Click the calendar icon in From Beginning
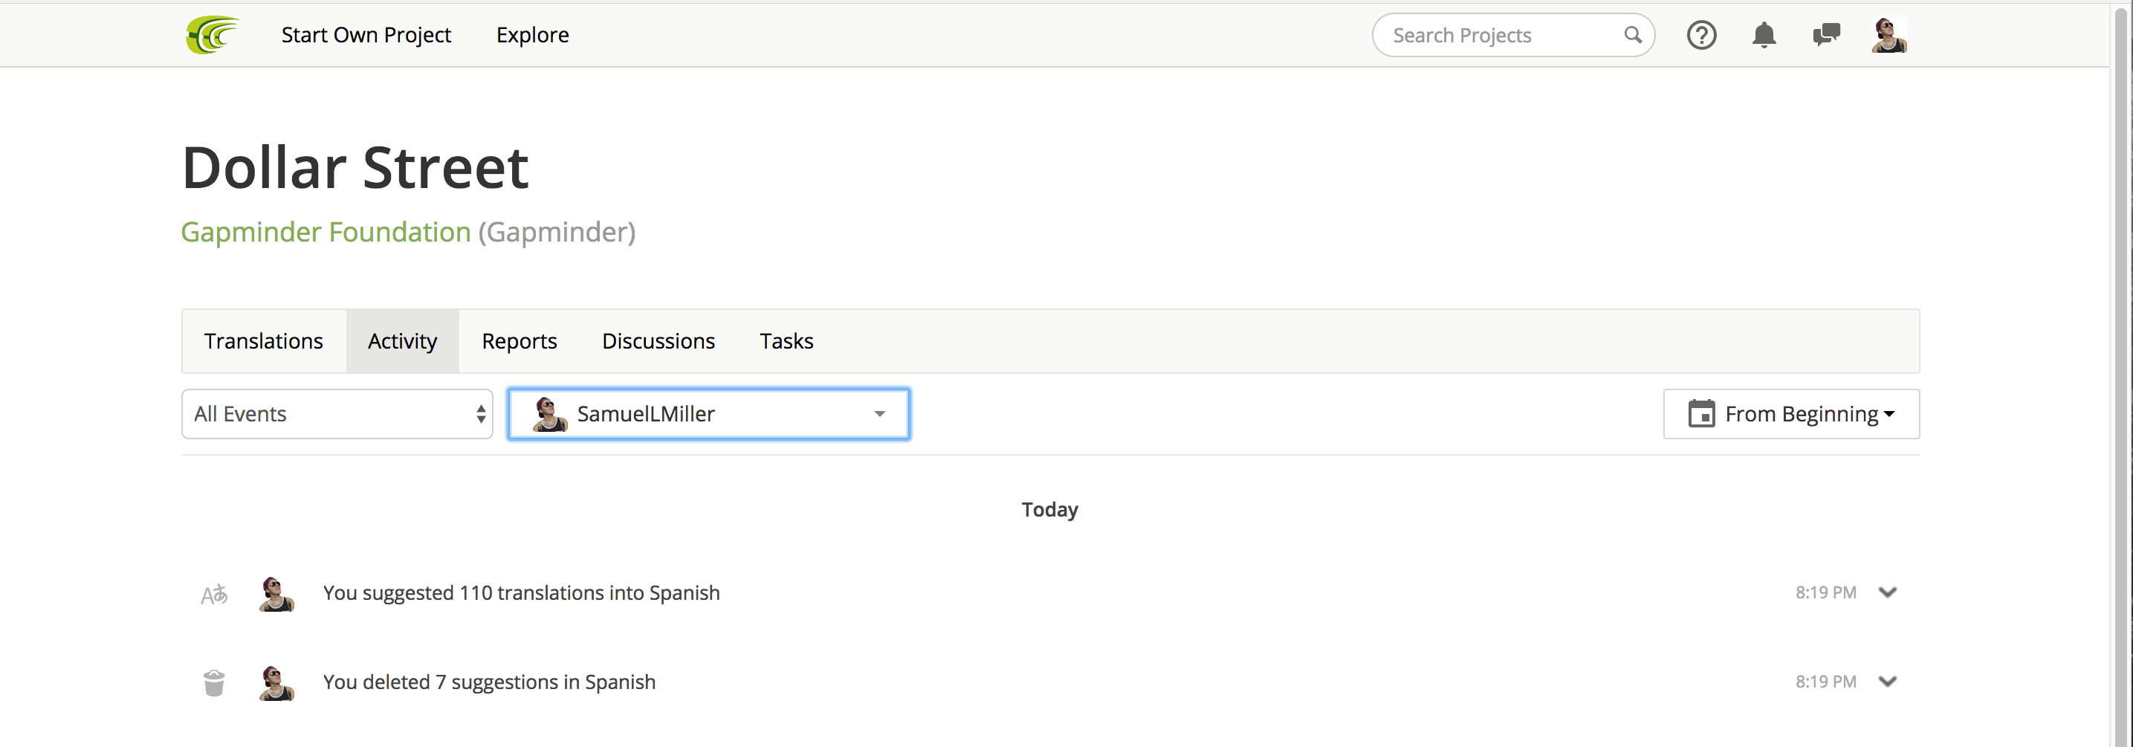Viewport: 2133px width, 747px height. 1700,413
